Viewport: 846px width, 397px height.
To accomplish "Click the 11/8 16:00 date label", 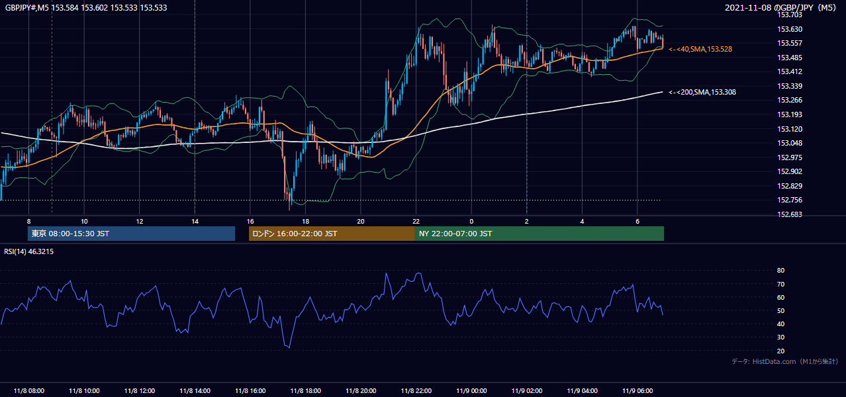I will (250, 391).
